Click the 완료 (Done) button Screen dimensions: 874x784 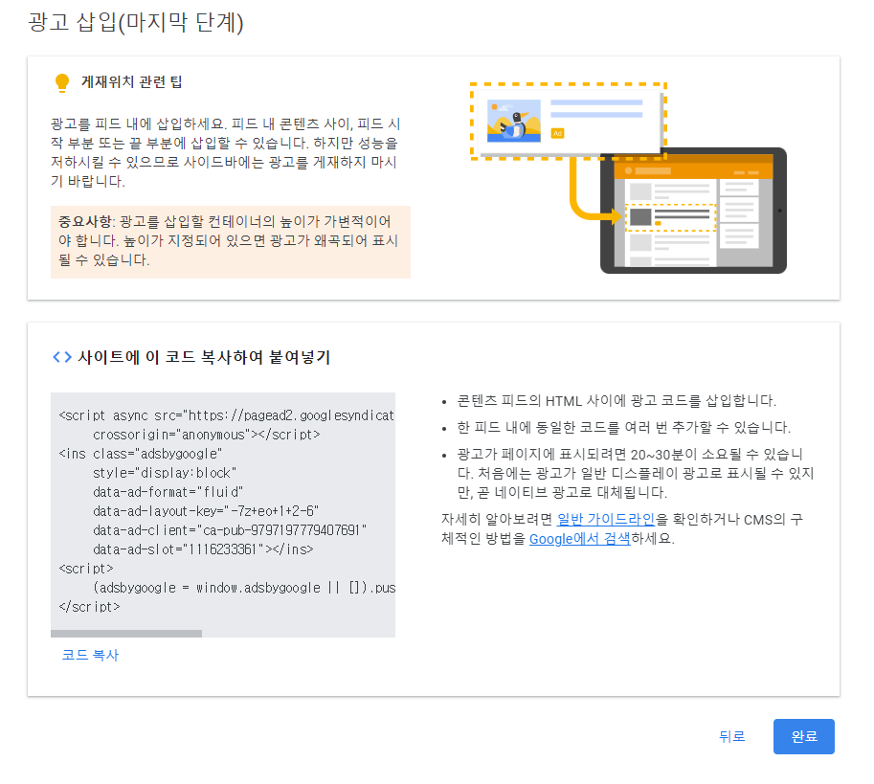point(803,736)
